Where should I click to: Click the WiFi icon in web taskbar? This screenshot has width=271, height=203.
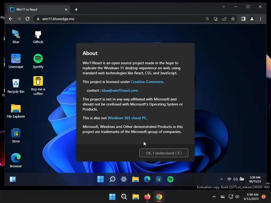click(x=229, y=179)
